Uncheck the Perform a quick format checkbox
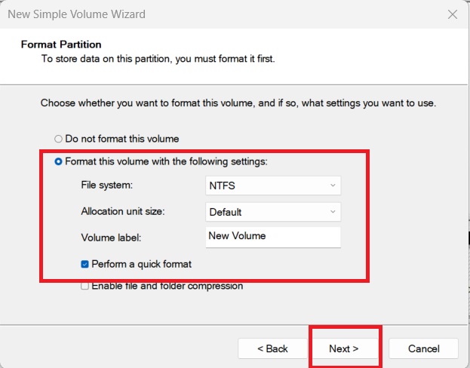470x368 pixels. 85,264
